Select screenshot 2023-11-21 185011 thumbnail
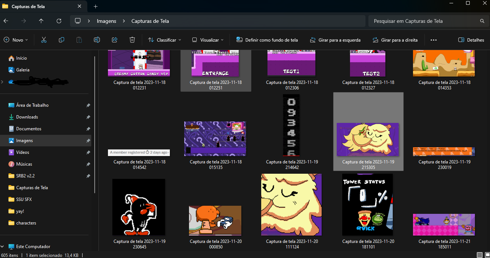 (x=444, y=225)
